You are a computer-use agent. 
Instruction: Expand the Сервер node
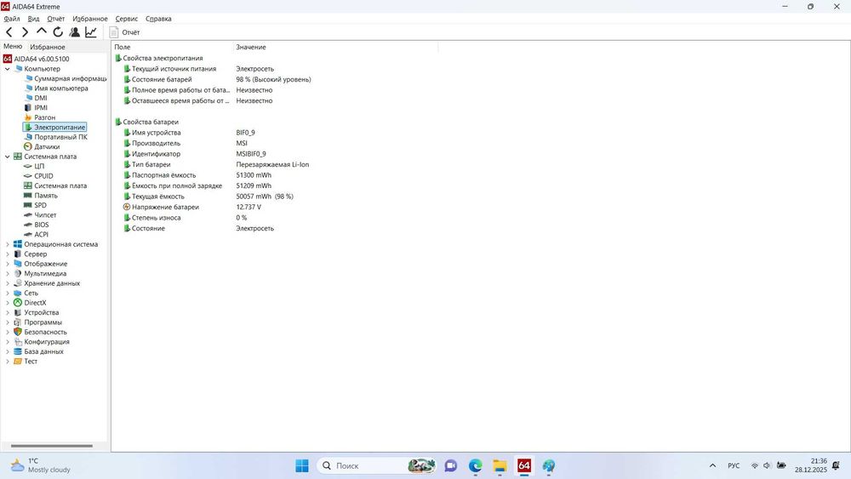tap(7, 254)
